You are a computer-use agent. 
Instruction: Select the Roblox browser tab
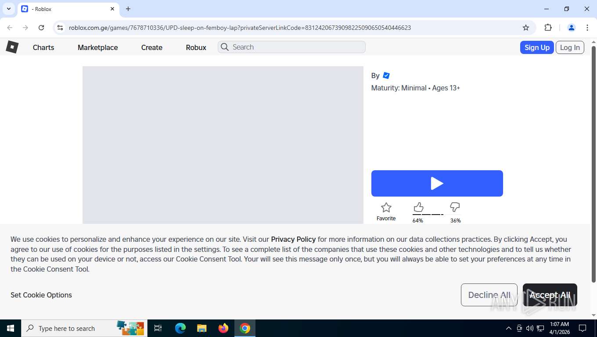68,9
